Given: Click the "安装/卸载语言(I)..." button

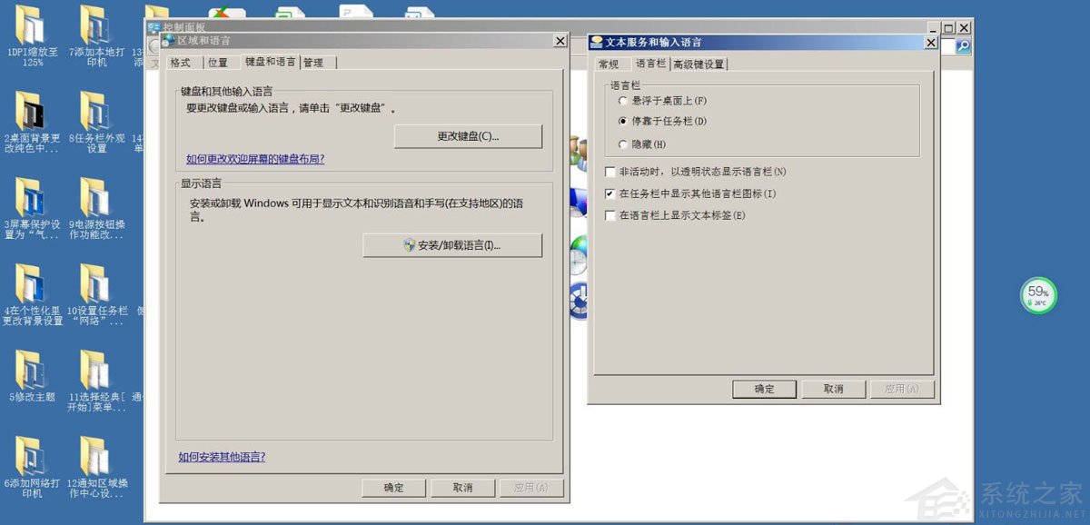Looking at the screenshot, I should click(x=453, y=245).
